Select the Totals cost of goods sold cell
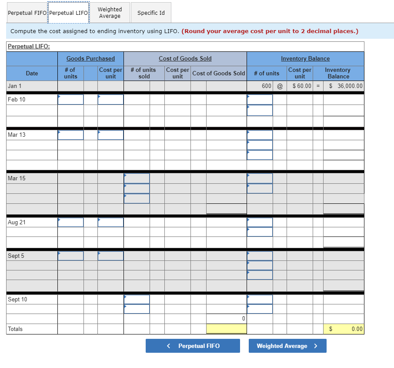Image resolution: width=394 pixels, height=368 pixels. tap(227, 328)
